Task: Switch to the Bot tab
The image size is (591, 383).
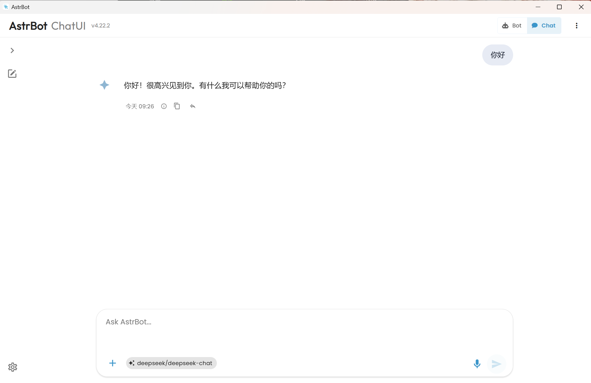Action: (x=512, y=26)
